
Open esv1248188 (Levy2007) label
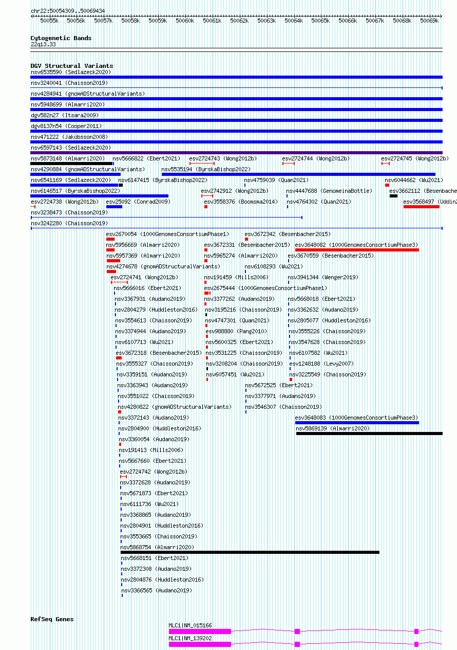[x=321, y=364]
